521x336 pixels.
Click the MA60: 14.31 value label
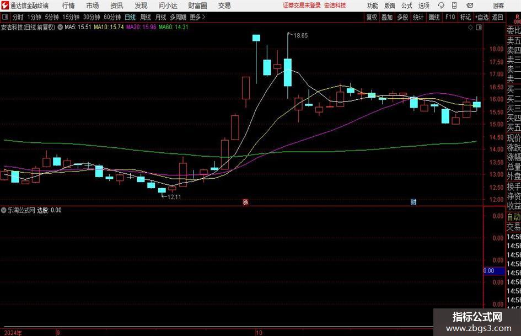pyautogui.click(x=173, y=27)
